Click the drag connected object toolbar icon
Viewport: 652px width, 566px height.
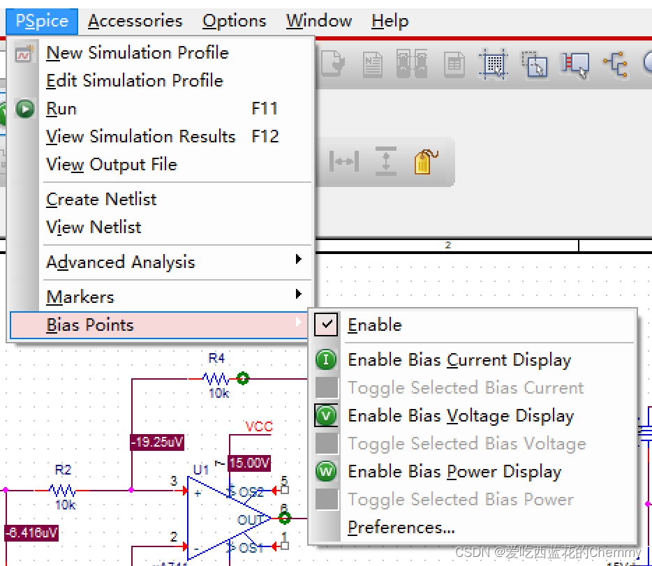576,64
